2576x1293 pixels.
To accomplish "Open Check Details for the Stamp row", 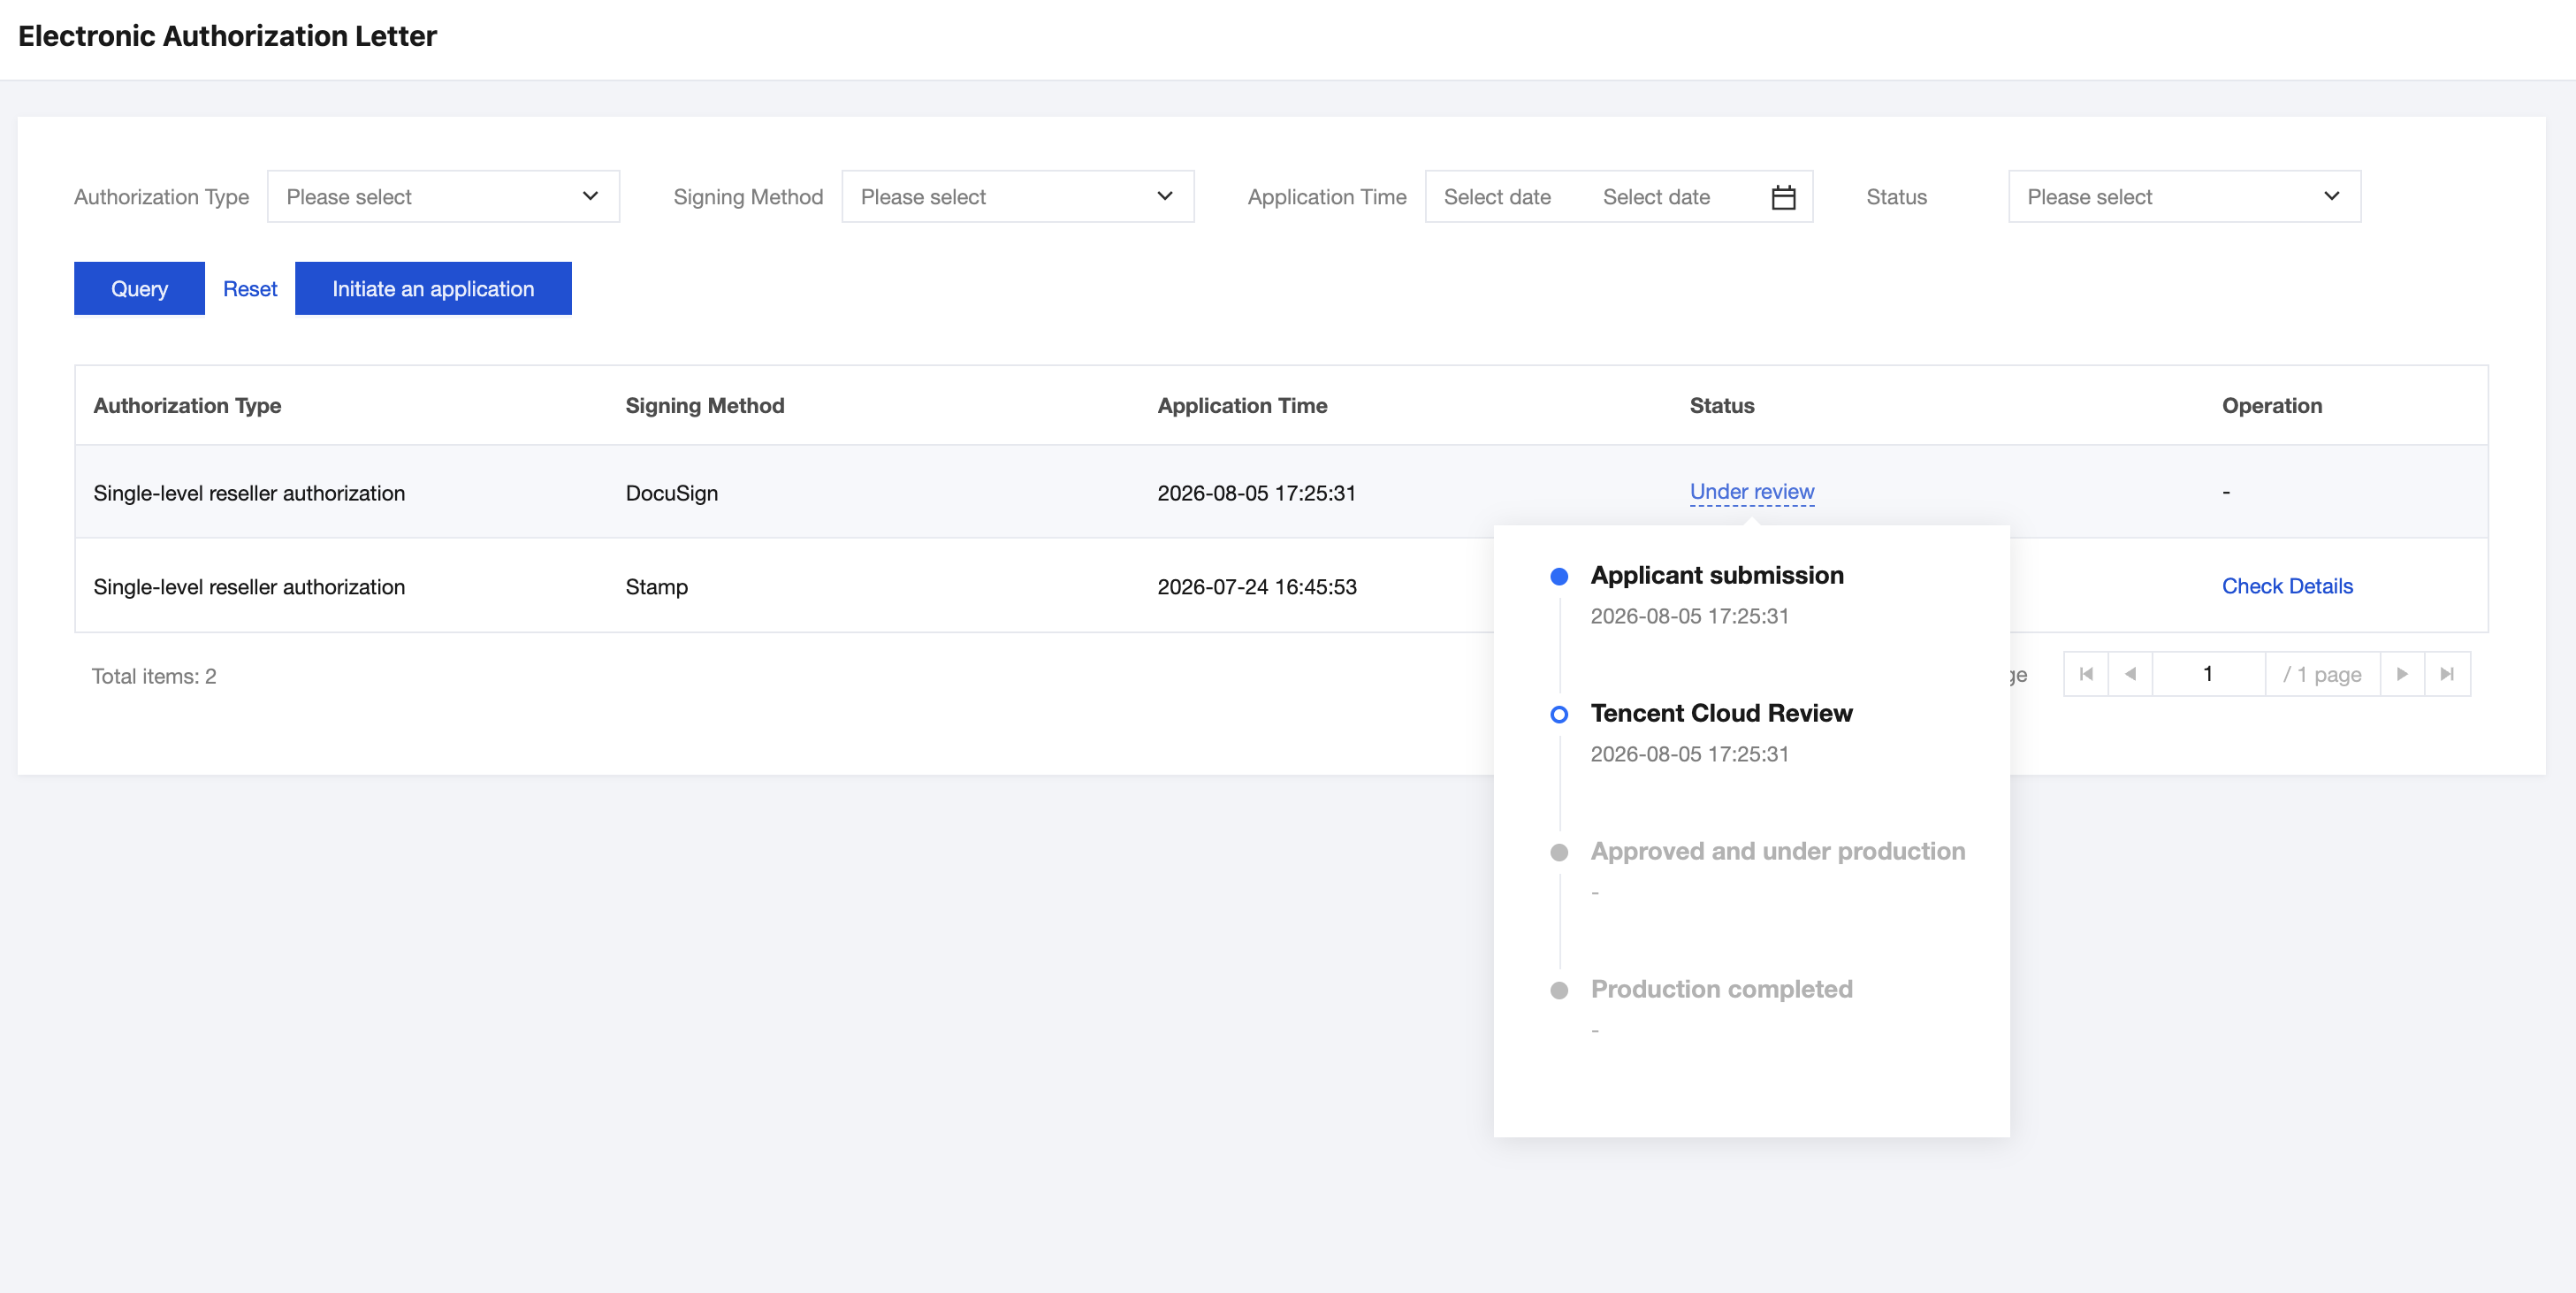I will tap(2287, 586).
